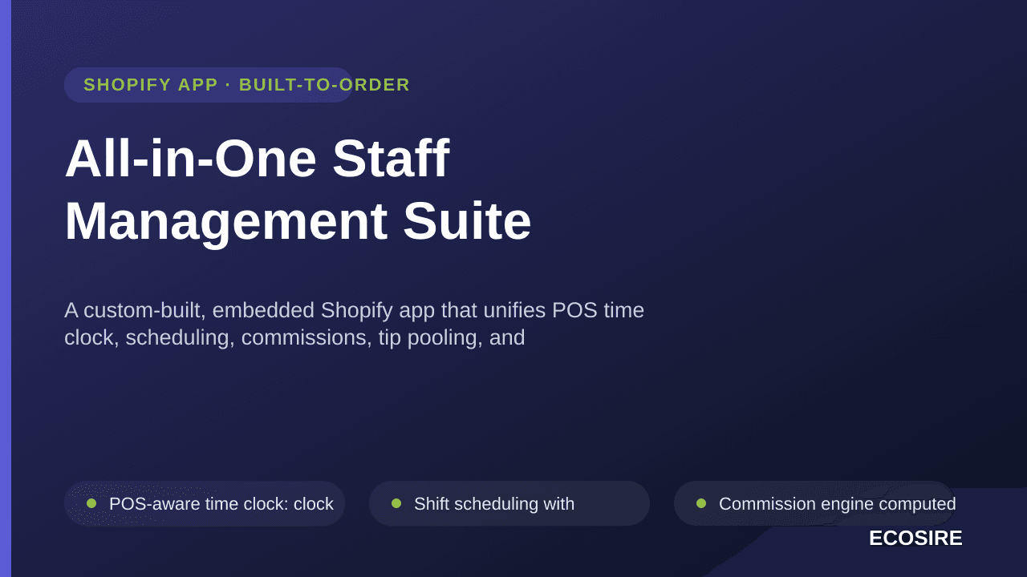Select the 'Shift scheduling with' pill
This screenshot has width=1027, height=577.
(509, 503)
